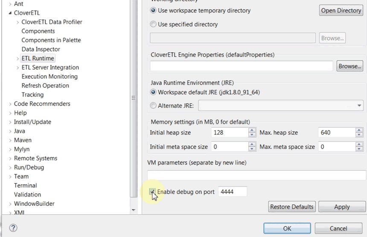Click Restore Defaults button
Screen dimensions: 367x237
pyautogui.click(x=291, y=207)
